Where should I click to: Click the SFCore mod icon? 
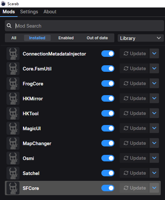(13, 188)
